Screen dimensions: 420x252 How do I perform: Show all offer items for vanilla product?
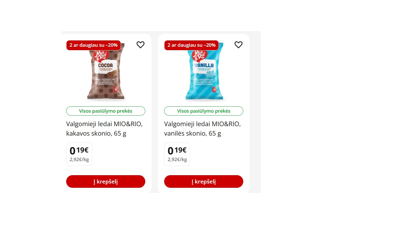[204, 111]
